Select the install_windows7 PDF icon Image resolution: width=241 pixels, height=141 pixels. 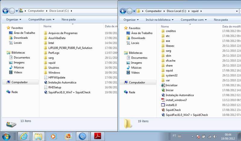163,100
